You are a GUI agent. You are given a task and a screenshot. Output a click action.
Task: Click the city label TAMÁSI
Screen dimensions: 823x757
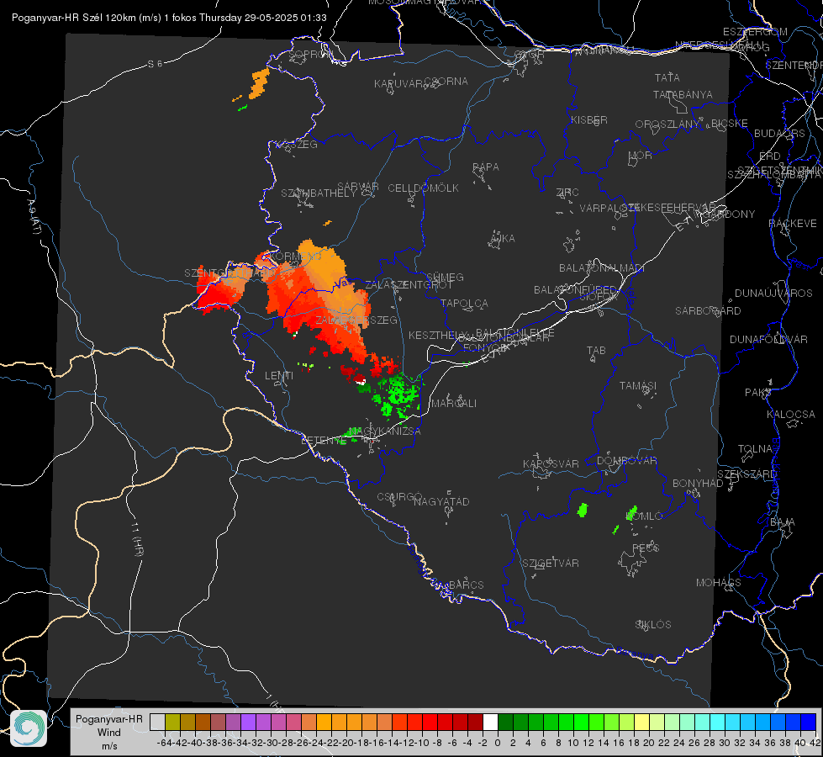click(638, 386)
